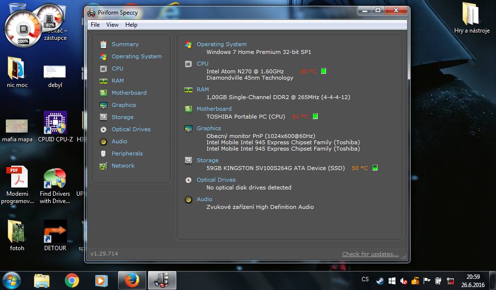Maximize the Speccy window

pyautogui.click(x=378, y=10)
